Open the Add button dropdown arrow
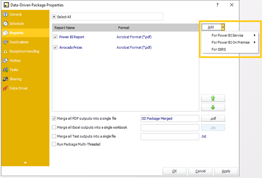The height and width of the screenshot is (178, 262). 223,27
